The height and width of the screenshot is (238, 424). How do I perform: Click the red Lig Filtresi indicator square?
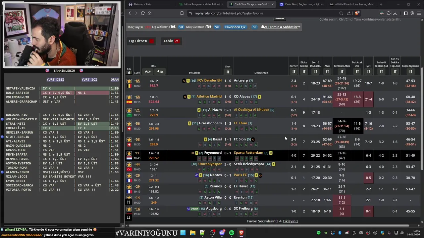(152, 41)
